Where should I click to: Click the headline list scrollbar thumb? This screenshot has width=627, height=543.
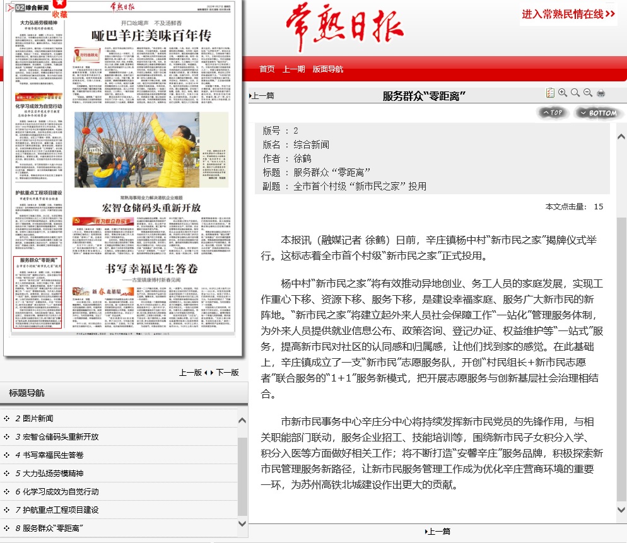pyautogui.click(x=242, y=477)
